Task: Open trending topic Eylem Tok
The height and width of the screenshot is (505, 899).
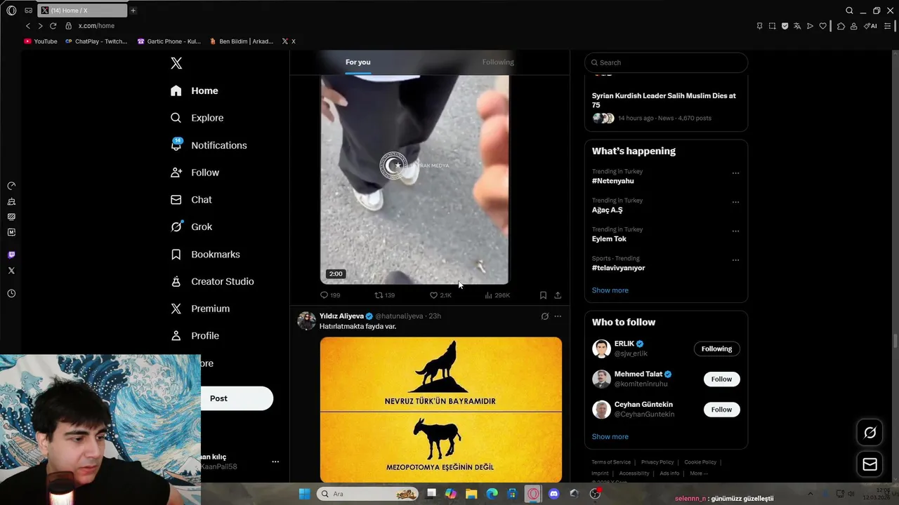Action: (x=609, y=238)
